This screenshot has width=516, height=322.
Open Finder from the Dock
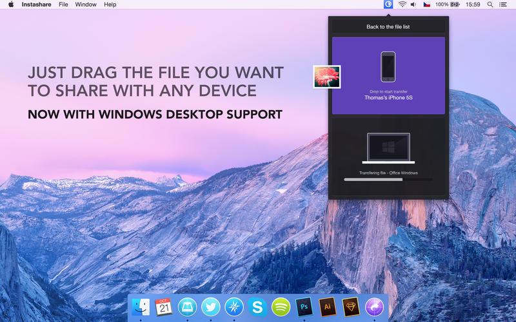(141, 307)
